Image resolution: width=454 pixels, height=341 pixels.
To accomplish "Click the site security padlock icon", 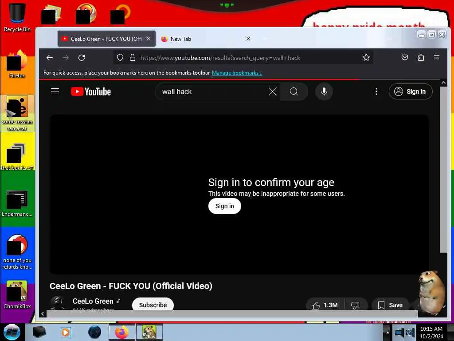I will click(x=133, y=58).
